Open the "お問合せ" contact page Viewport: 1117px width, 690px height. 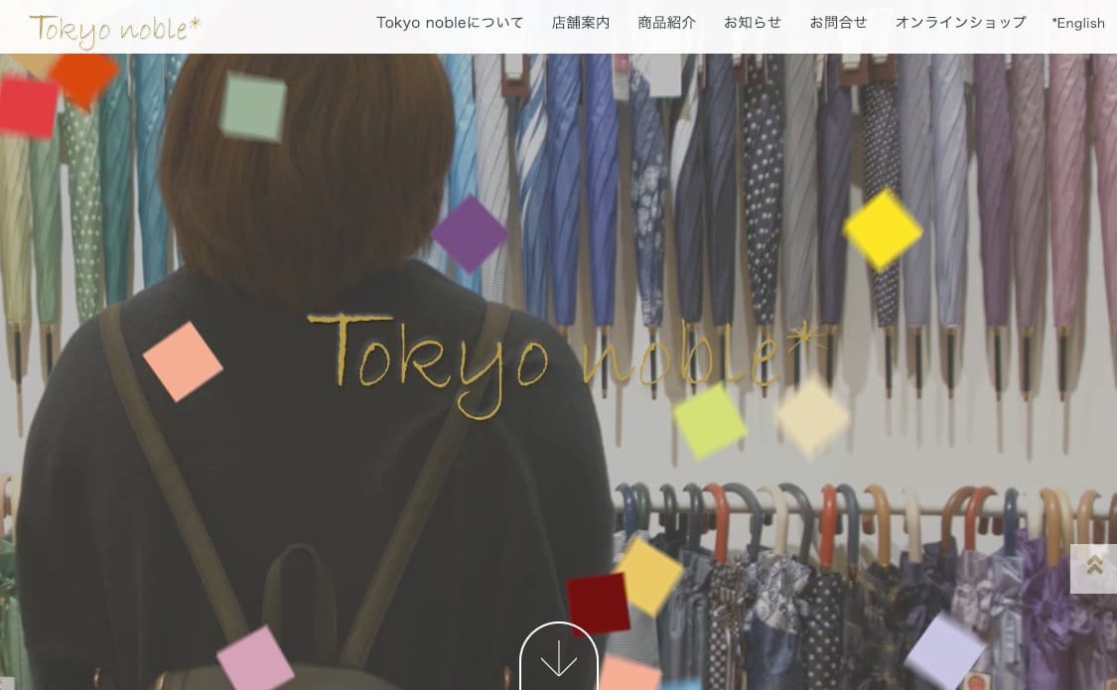click(x=838, y=22)
